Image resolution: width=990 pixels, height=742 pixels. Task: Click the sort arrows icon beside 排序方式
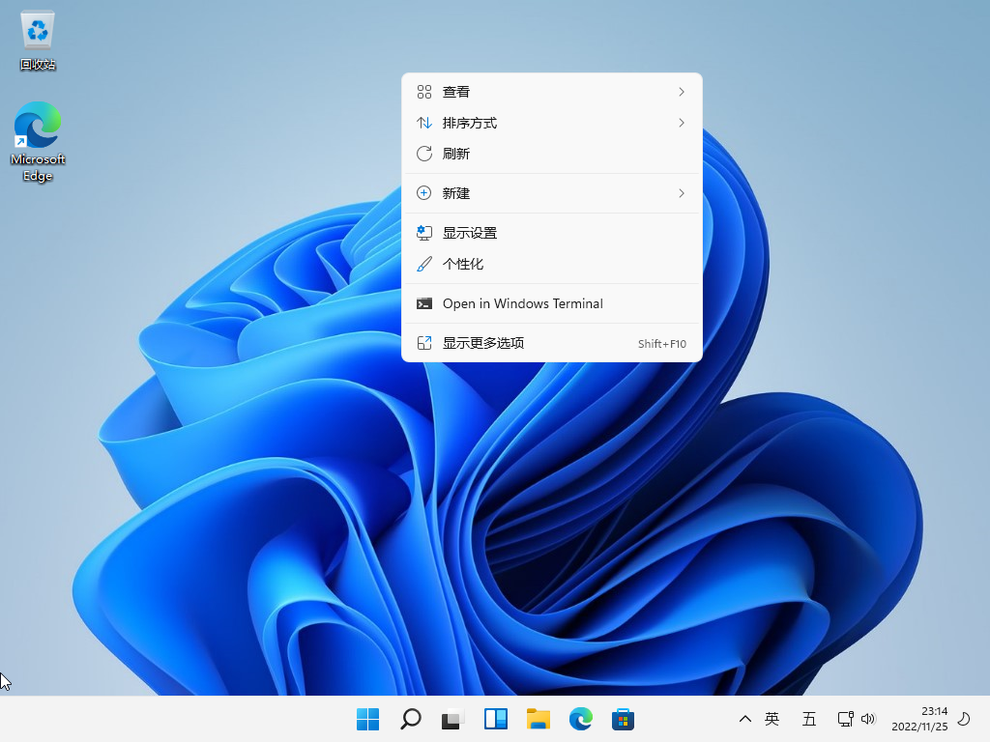[424, 123]
